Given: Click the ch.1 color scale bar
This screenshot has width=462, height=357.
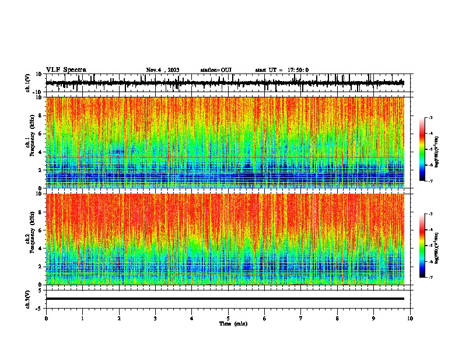Looking at the screenshot, I should tap(422, 149).
